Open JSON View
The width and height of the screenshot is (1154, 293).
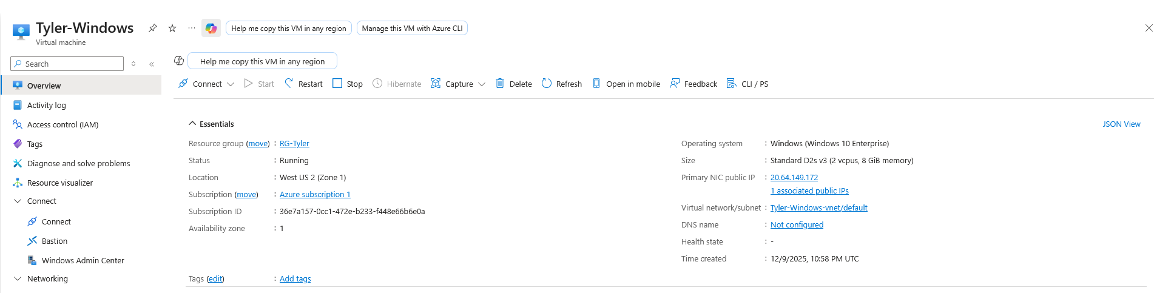(1121, 124)
